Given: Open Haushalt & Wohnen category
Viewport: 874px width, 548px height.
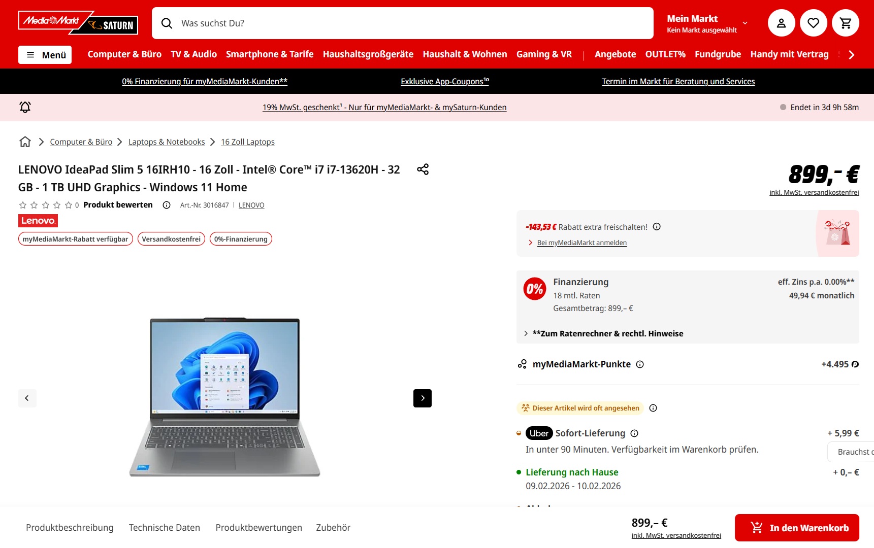Looking at the screenshot, I should tap(465, 54).
